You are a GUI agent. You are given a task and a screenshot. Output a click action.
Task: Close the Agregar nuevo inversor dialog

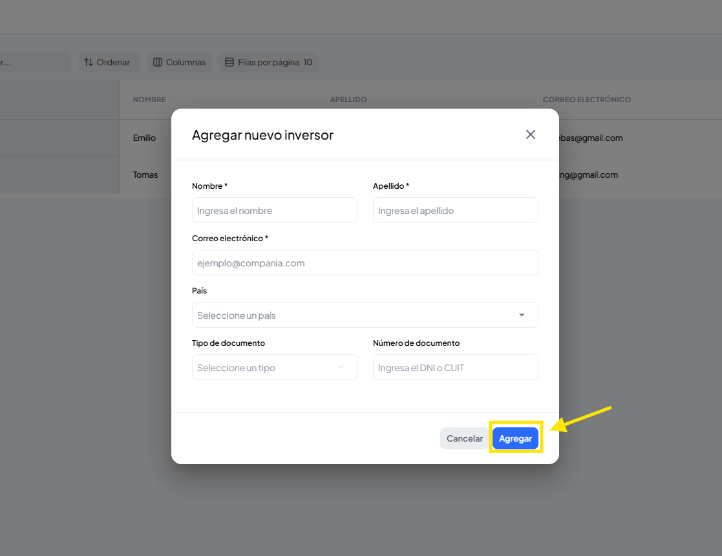(531, 134)
